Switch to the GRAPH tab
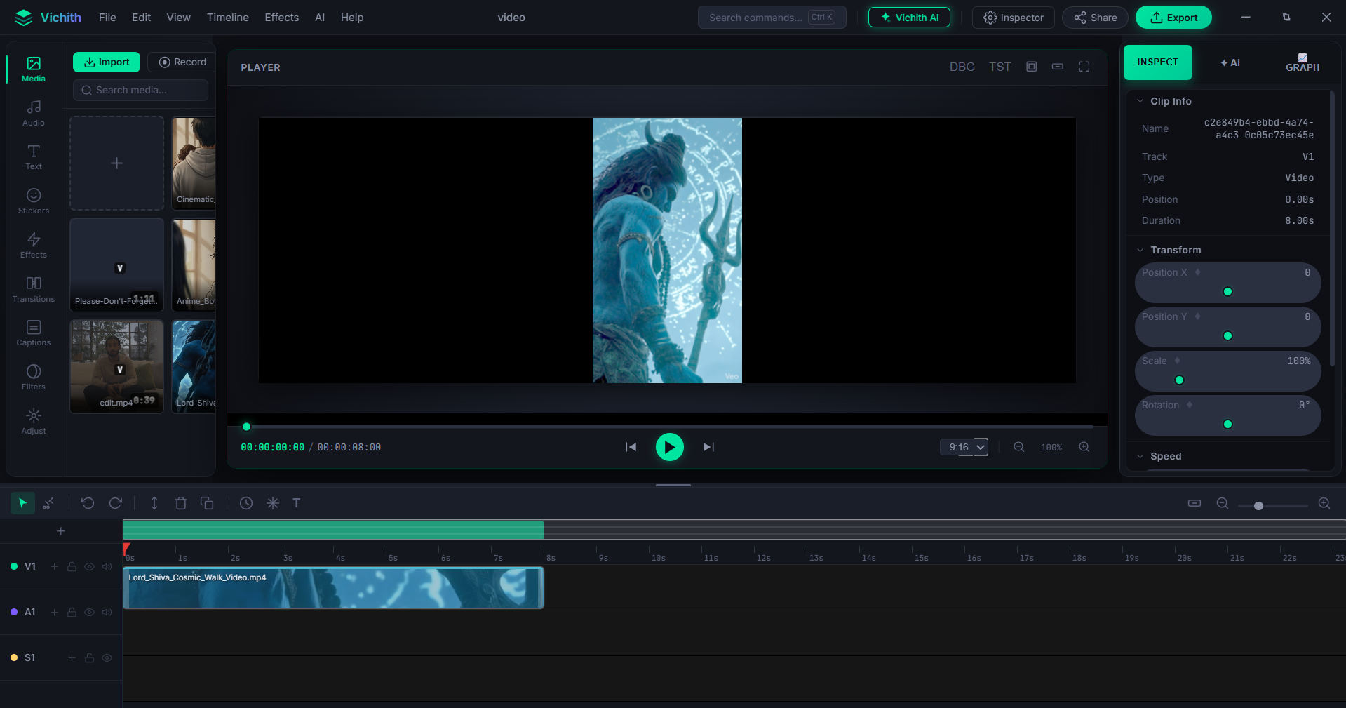The width and height of the screenshot is (1346, 708). (1303, 62)
